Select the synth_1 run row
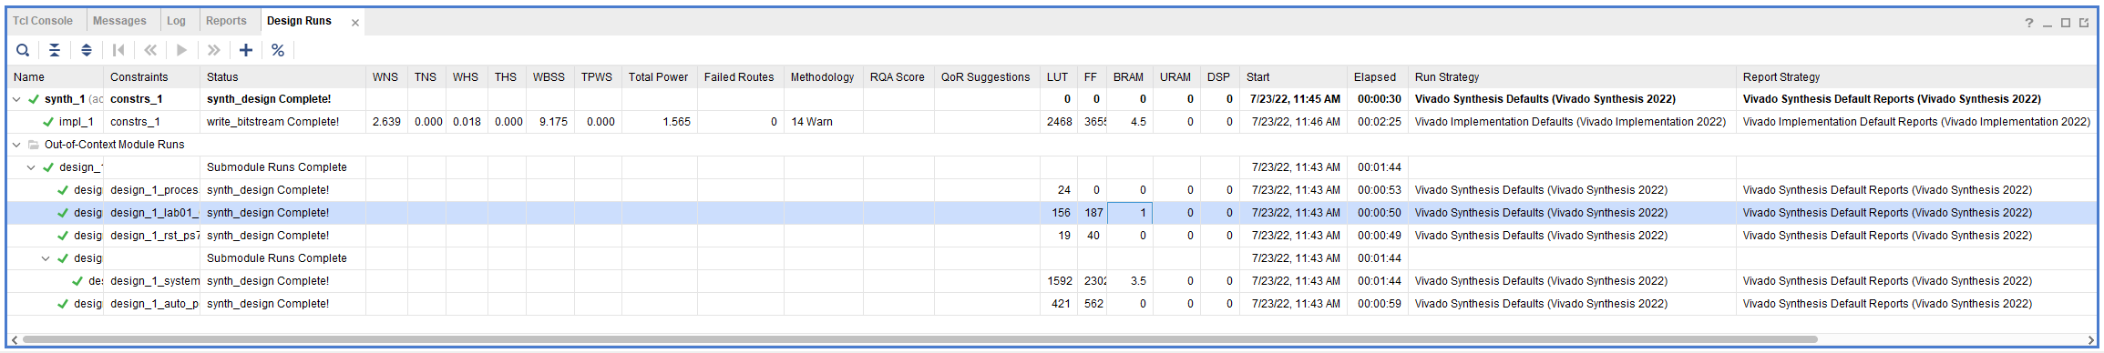Screen dimensions: 2104x353 pyautogui.click(x=1052, y=99)
